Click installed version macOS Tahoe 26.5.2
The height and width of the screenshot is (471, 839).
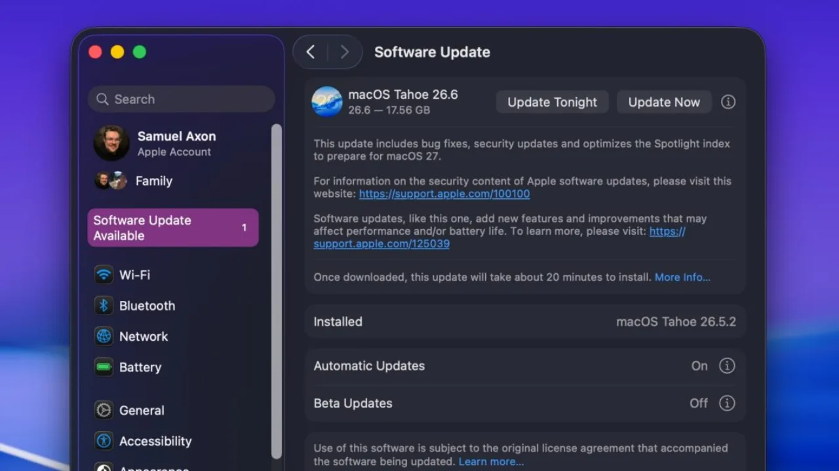(x=676, y=322)
